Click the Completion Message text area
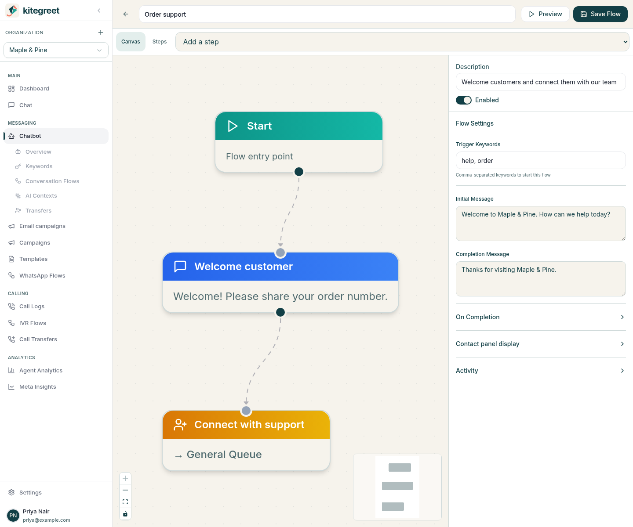Image resolution: width=633 pixels, height=527 pixels. (541, 279)
